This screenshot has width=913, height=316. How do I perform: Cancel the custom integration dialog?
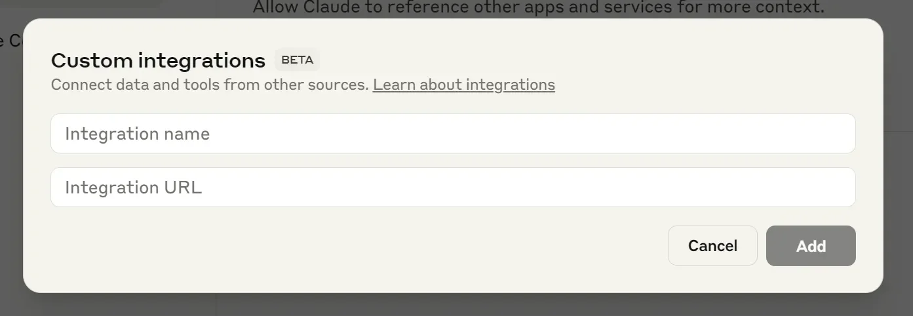pos(712,246)
